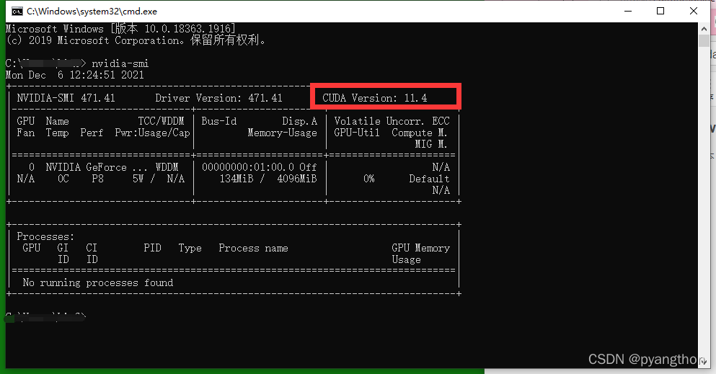716x374 pixels.
Task: Click the Driver Version: 471.41 text
Action: [x=218, y=98]
